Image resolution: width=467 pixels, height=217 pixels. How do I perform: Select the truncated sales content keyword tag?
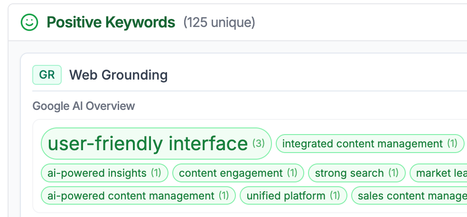coord(411,195)
